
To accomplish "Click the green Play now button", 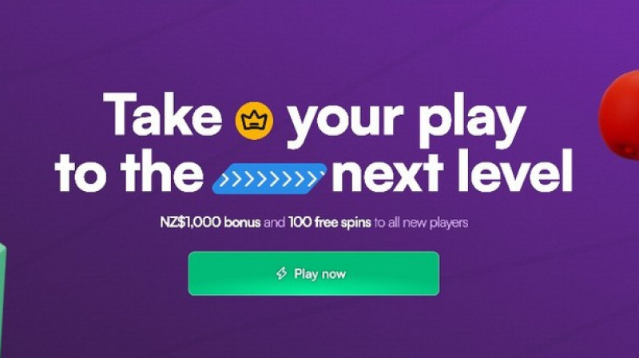I will 313,273.
